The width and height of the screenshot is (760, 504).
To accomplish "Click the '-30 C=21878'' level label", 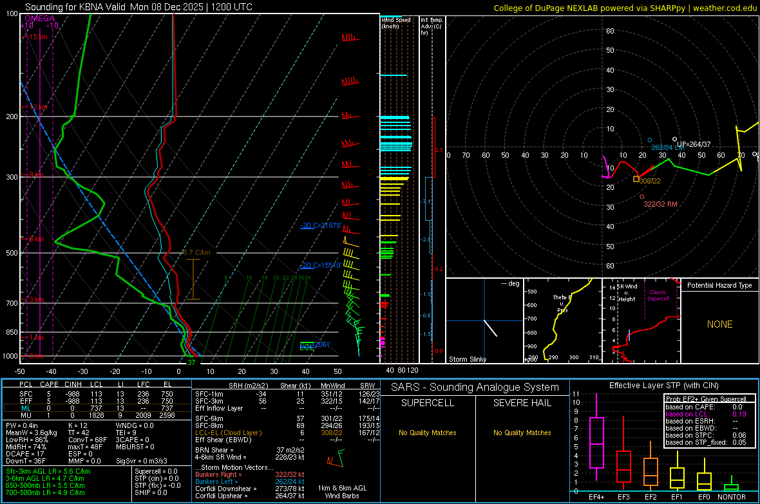I will coord(321,225).
